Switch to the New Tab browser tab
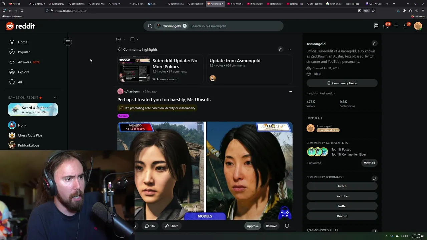Viewport: 427px width, 240px height. click(17, 4)
